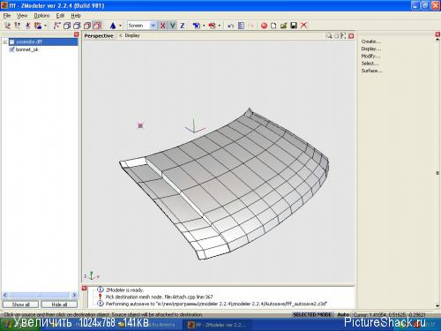This screenshot has height=331, width=441.
Task: Click the Perspective viewport tab
Action: coord(99,36)
